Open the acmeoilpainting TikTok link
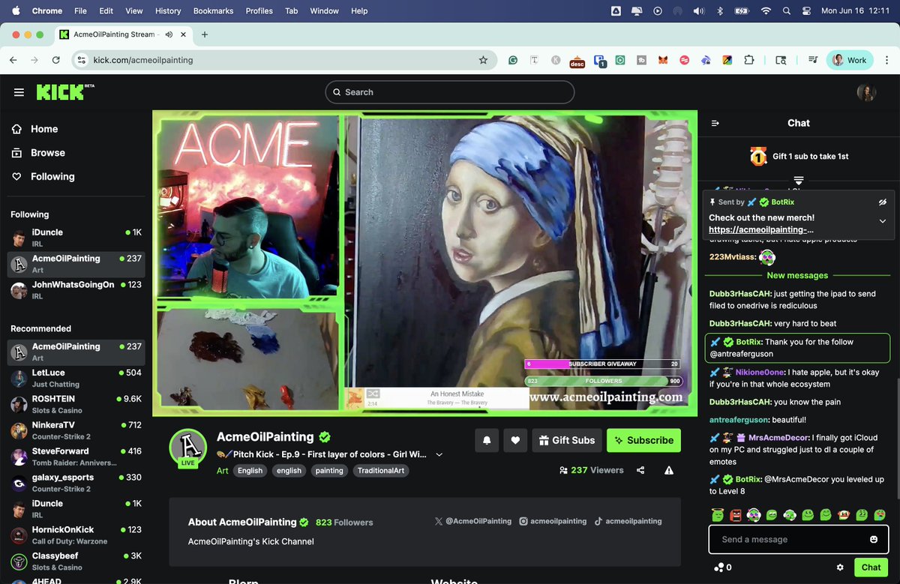 pos(628,521)
